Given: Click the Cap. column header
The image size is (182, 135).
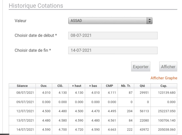Looking at the screenshot, I should pyautogui.click(x=164, y=86).
